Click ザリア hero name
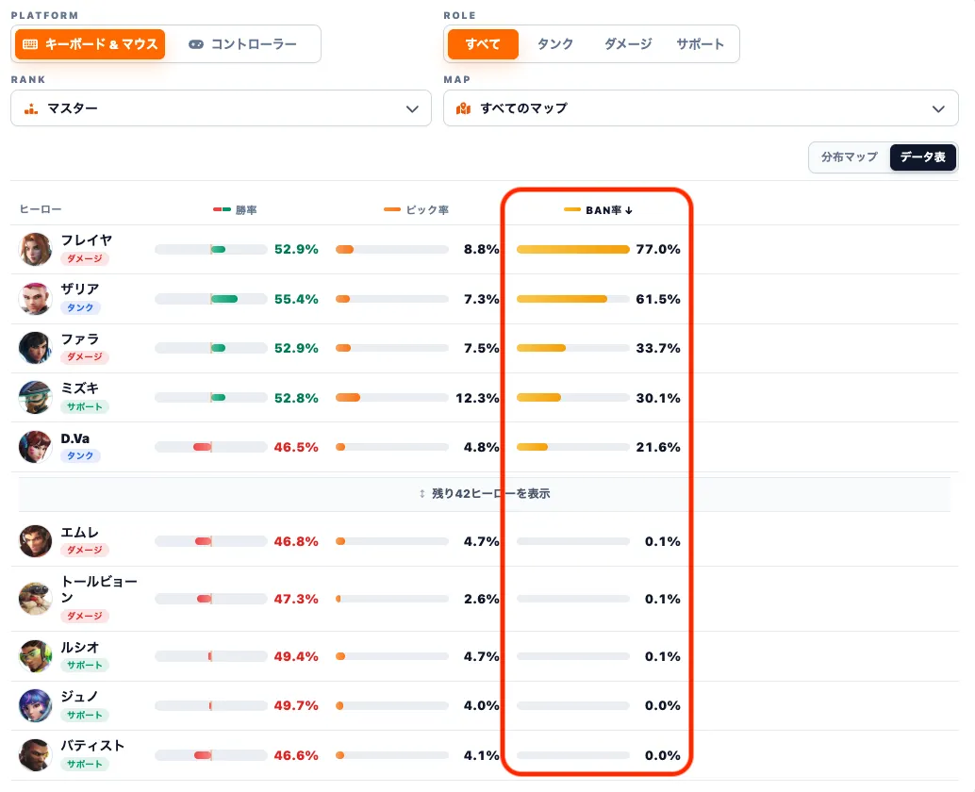The height and width of the screenshot is (792, 975). pyautogui.click(x=80, y=289)
